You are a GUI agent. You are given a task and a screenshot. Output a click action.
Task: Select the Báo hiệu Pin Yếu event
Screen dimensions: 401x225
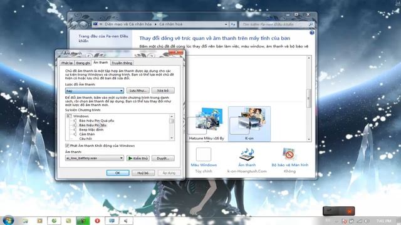(93, 125)
